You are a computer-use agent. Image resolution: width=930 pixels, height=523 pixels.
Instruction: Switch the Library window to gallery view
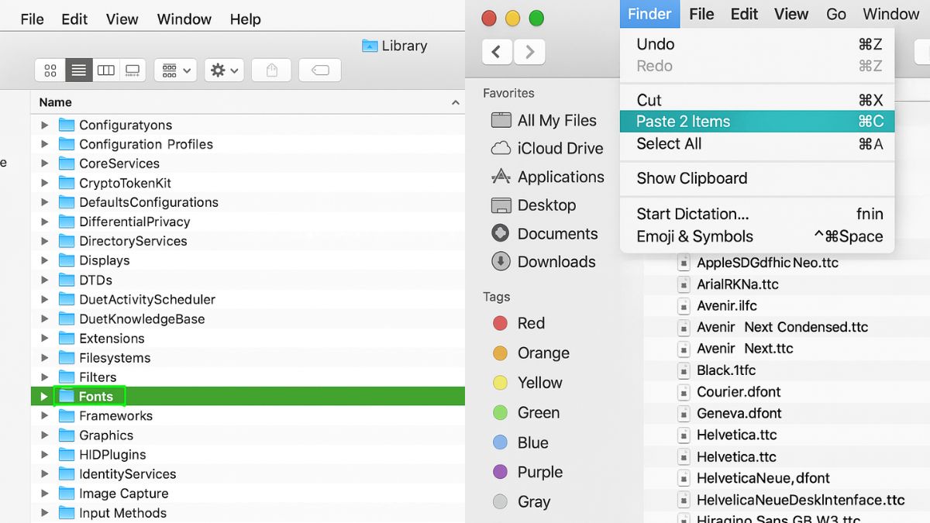[x=133, y=71]
